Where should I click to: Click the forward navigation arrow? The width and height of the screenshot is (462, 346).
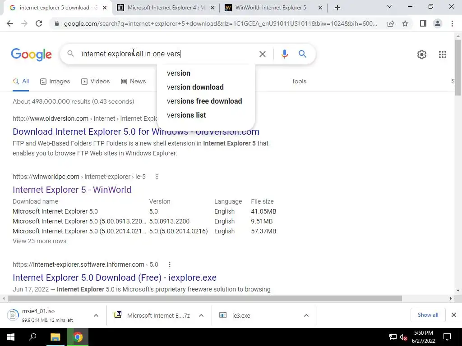click(x=24, y=23)
